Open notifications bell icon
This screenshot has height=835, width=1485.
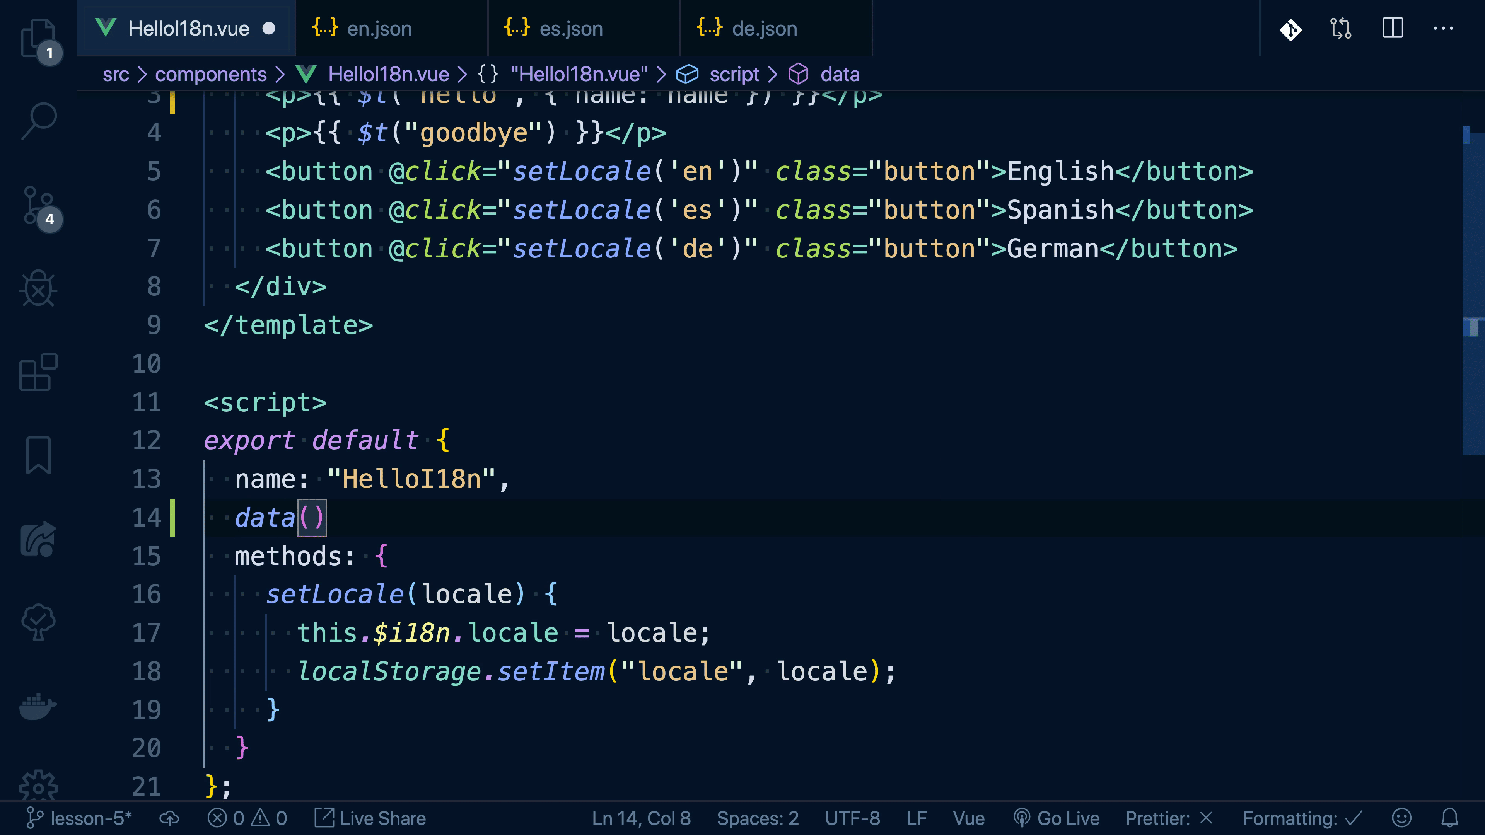tap(1450, 818)
